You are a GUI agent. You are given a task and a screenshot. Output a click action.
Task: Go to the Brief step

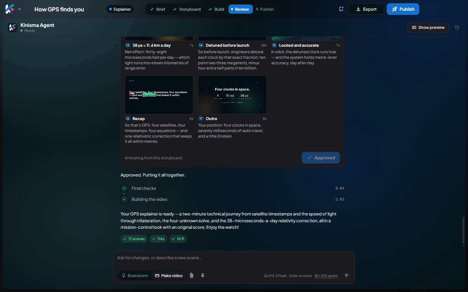tap(158, 9)
